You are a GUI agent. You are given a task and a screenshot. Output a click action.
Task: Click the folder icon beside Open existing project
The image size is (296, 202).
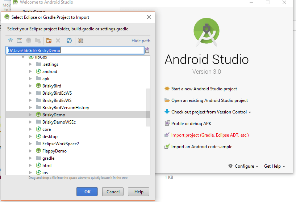(x=167, y=100)
